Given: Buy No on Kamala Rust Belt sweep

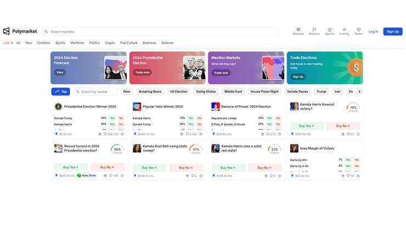Looking at the screenshot, I should pos(186,168).
